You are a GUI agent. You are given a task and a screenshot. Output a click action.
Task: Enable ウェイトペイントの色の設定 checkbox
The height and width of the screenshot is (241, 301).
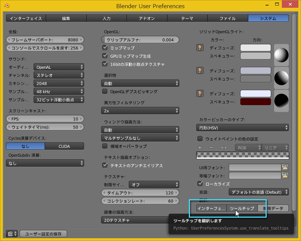(200, 139)
